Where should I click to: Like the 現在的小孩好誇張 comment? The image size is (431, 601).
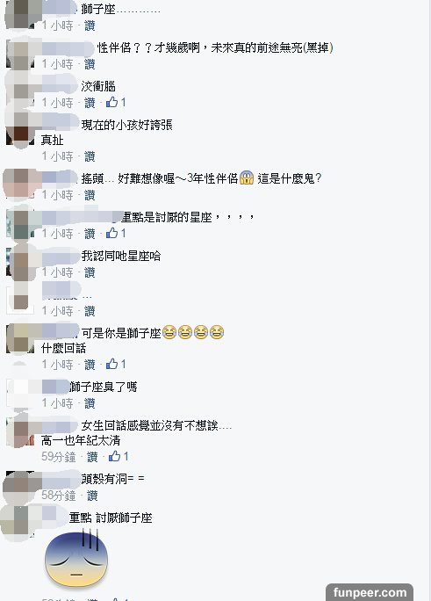90,156
